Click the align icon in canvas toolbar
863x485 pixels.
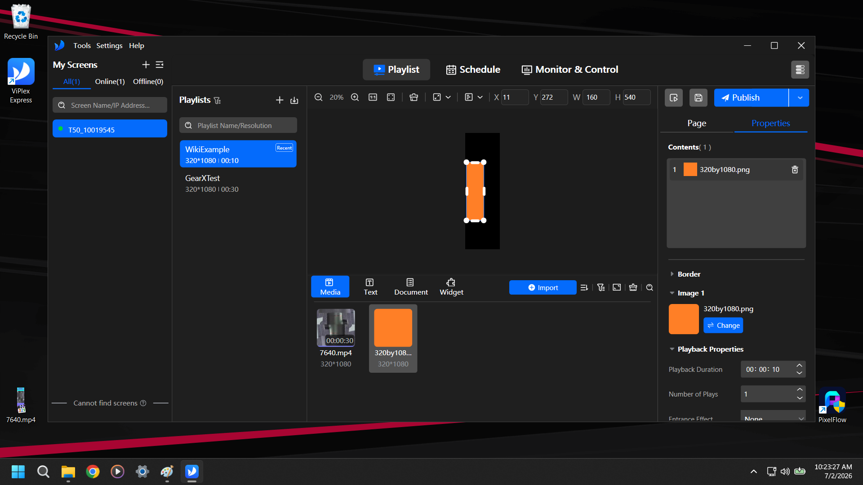pyautogui.click(x=468, y=97)
